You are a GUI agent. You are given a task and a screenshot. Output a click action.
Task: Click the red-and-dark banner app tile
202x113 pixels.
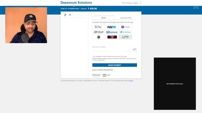[x=112, y=37]
